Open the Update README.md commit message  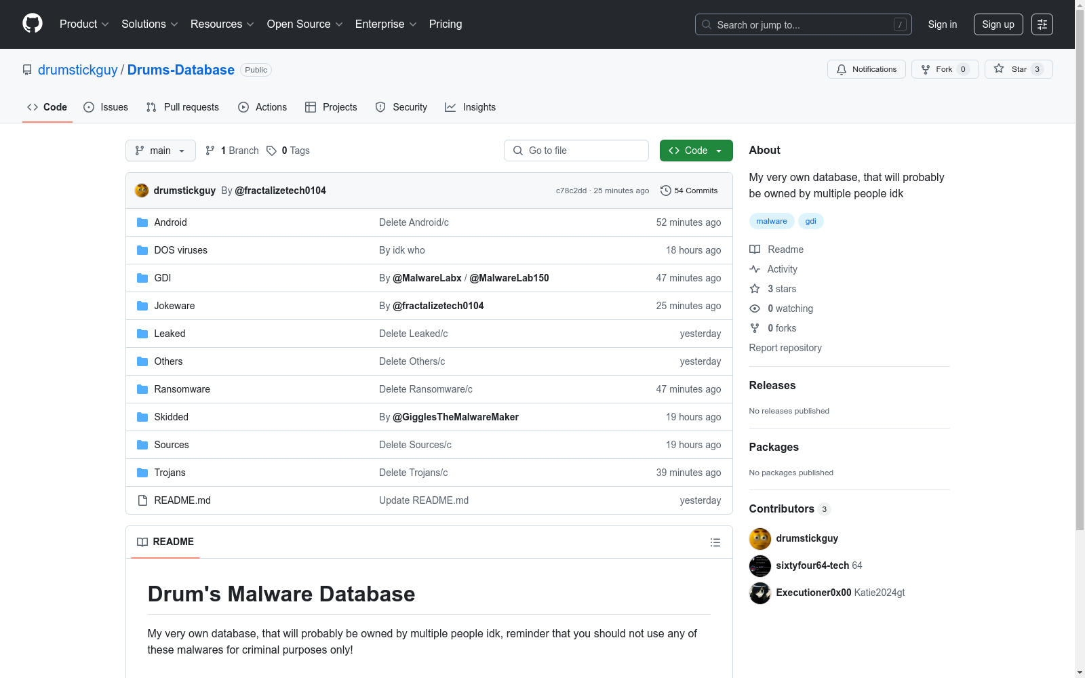(x=424, y=500)
